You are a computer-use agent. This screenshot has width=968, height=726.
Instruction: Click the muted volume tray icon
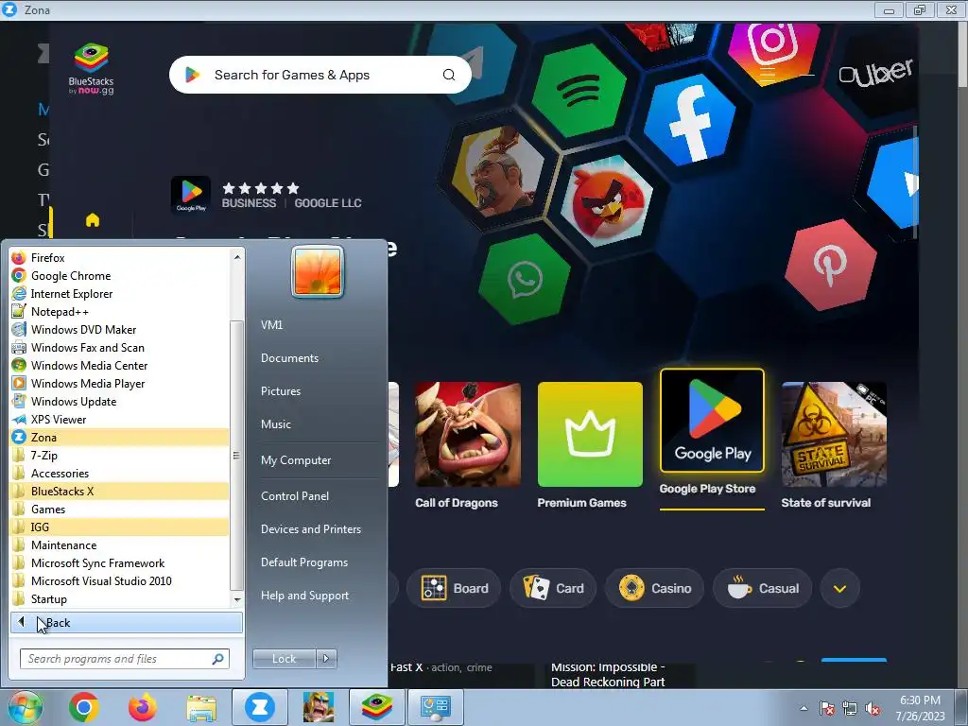pyautogui.click(x=873, y=709)
